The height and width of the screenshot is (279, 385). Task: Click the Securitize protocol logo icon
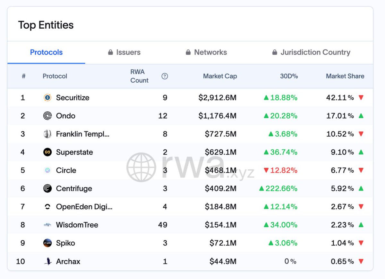[x=47, y=98]
